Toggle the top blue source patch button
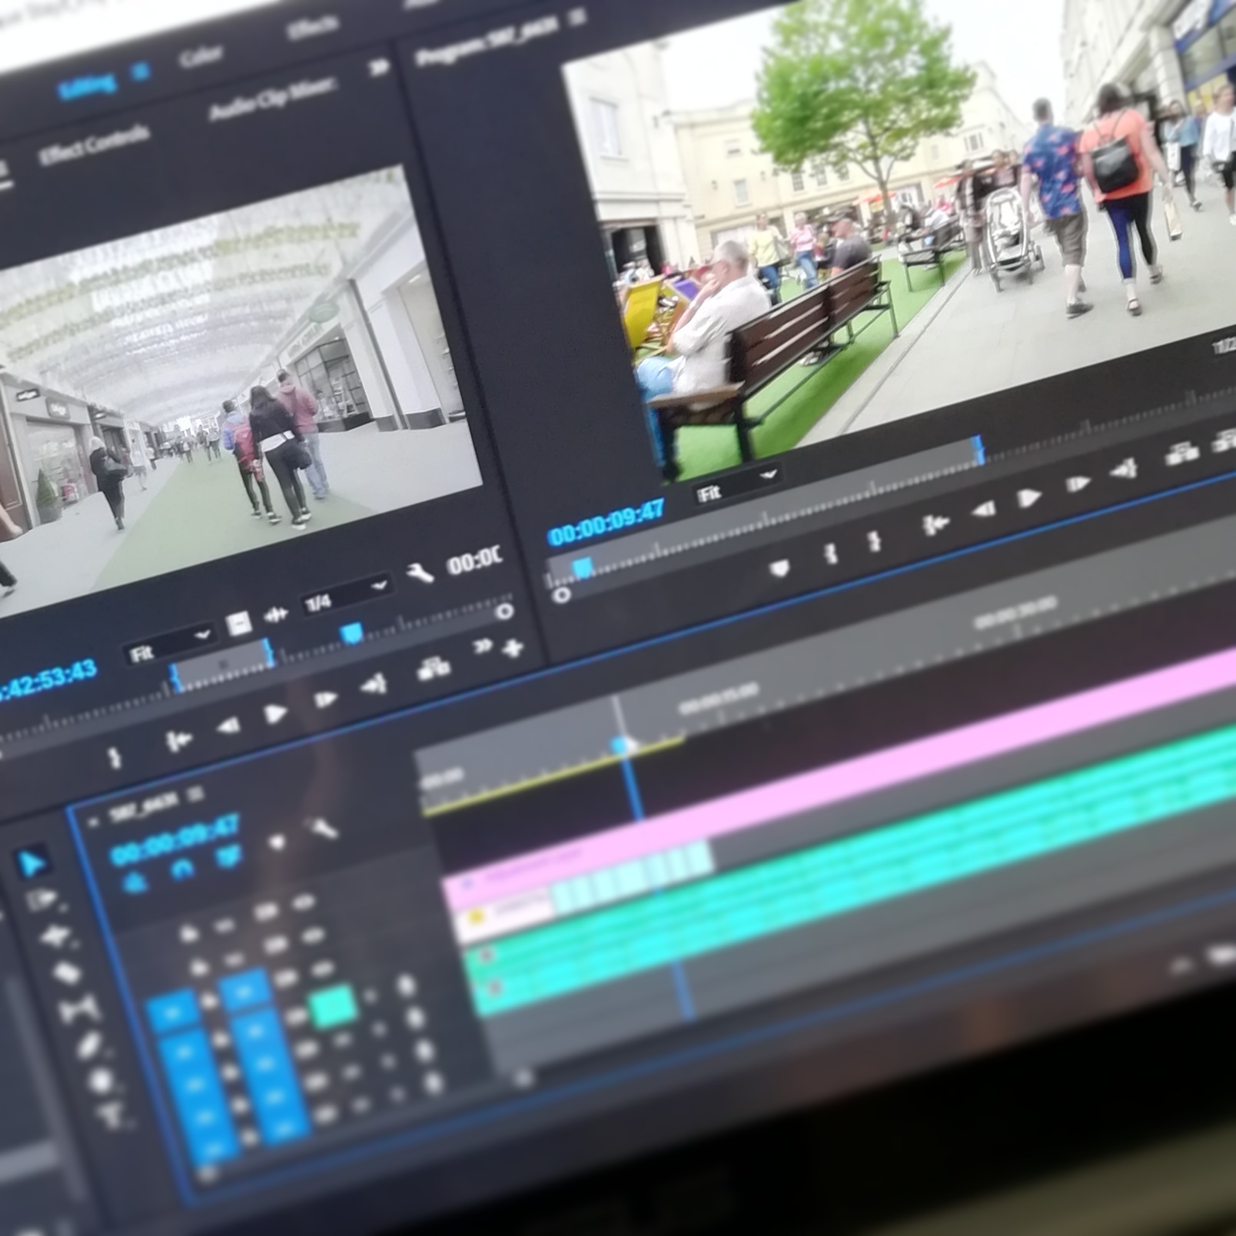 (171, 1010)
